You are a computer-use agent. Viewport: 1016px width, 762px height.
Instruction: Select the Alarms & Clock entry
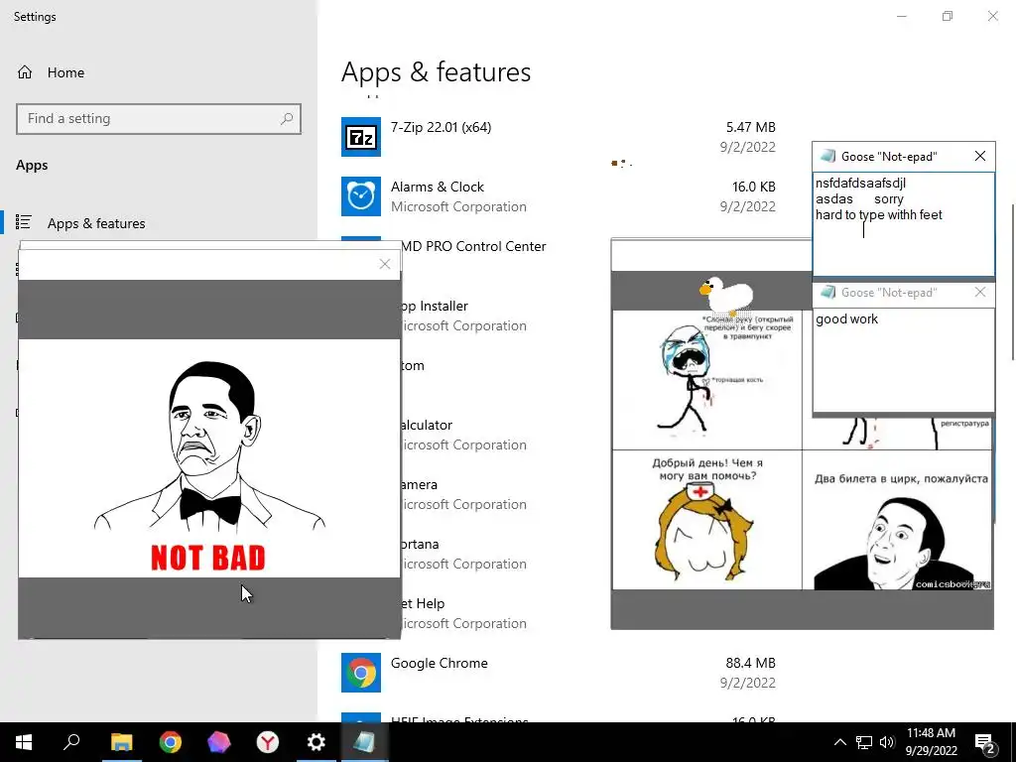[438, 187]
